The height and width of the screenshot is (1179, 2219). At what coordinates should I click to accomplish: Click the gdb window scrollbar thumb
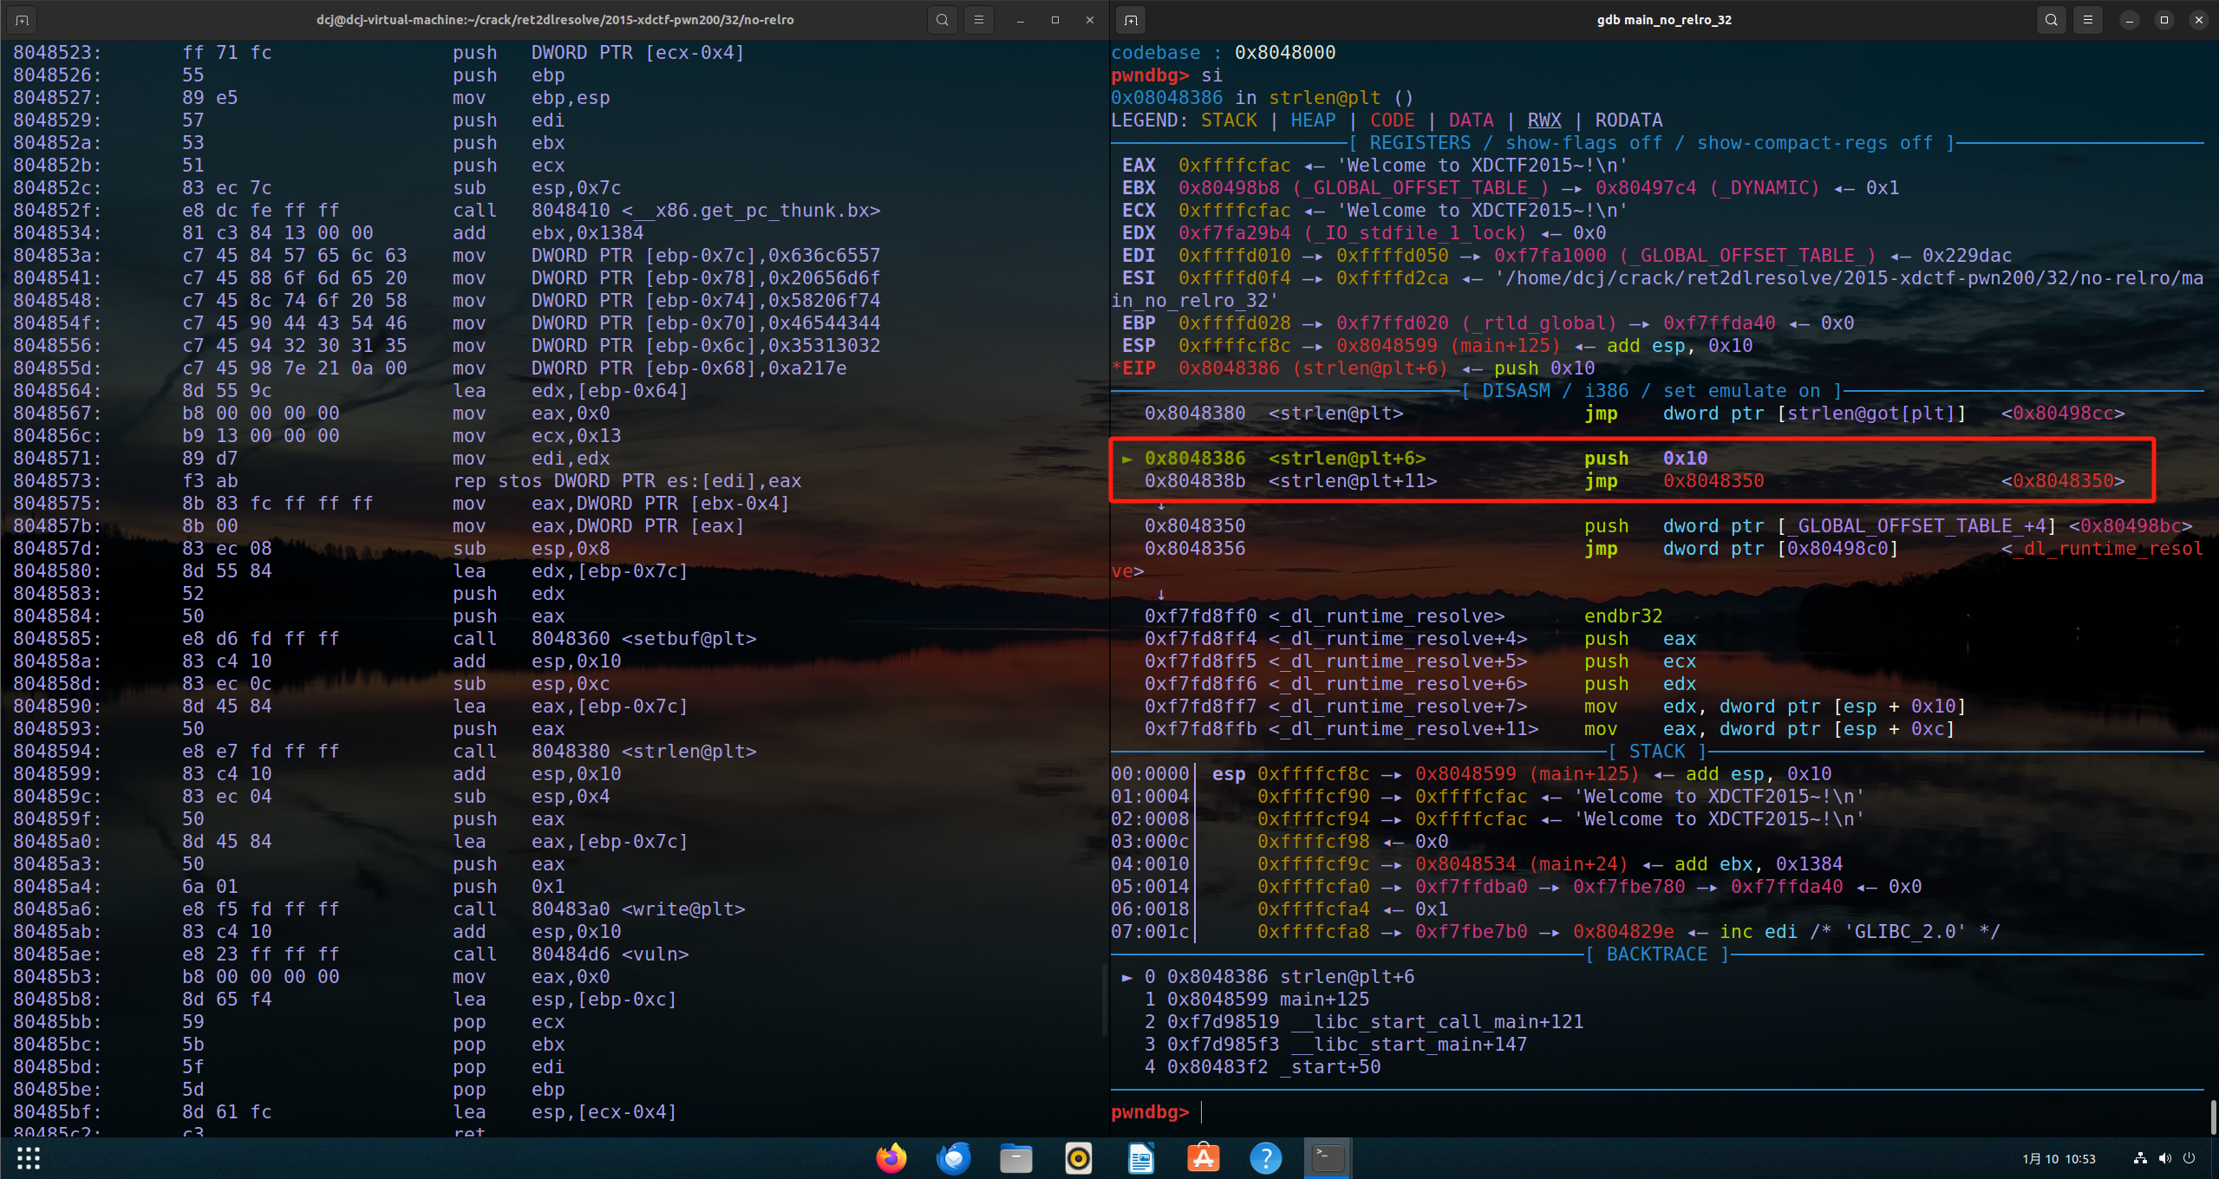pyautogui.click(x=2213, y=1117)
